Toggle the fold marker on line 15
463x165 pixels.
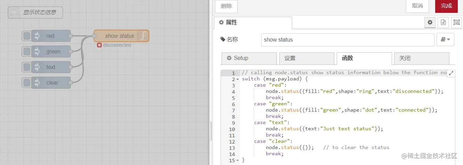238,160
